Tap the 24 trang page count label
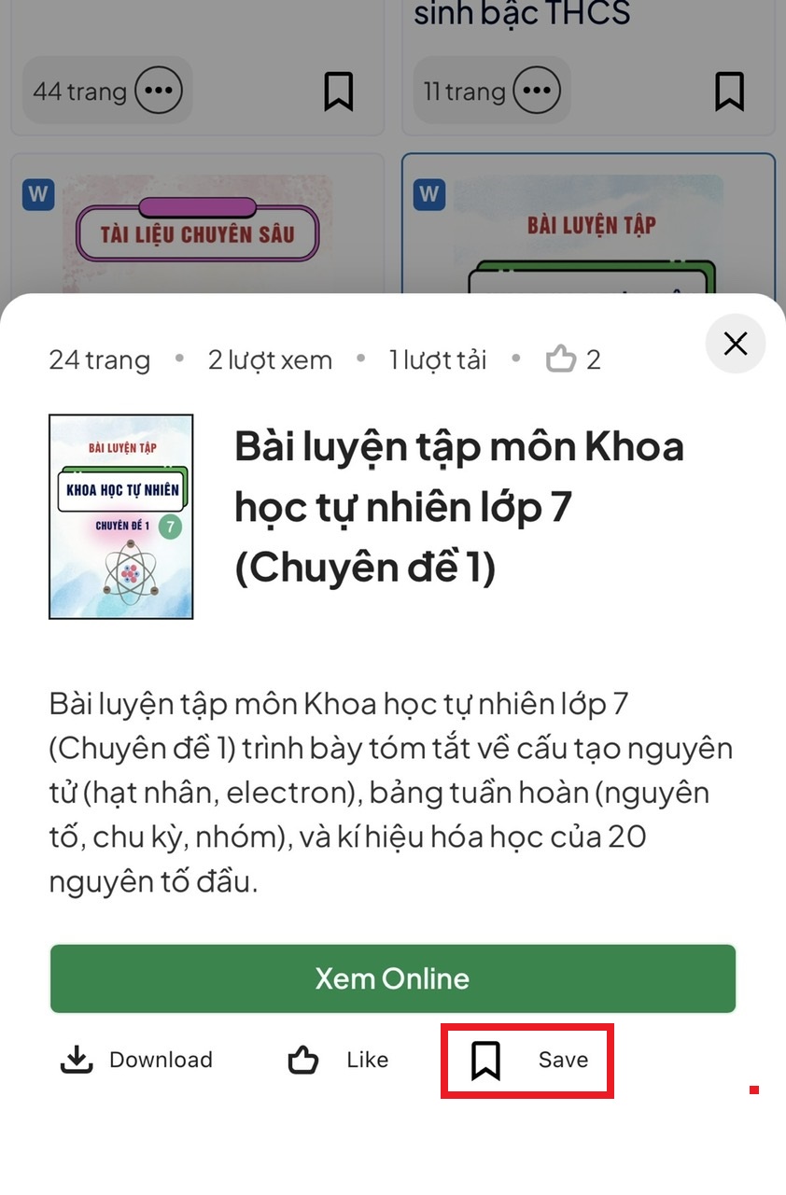Image resolution: width=786 pixels, height=1195 pixels. click(x=99, y=359)
